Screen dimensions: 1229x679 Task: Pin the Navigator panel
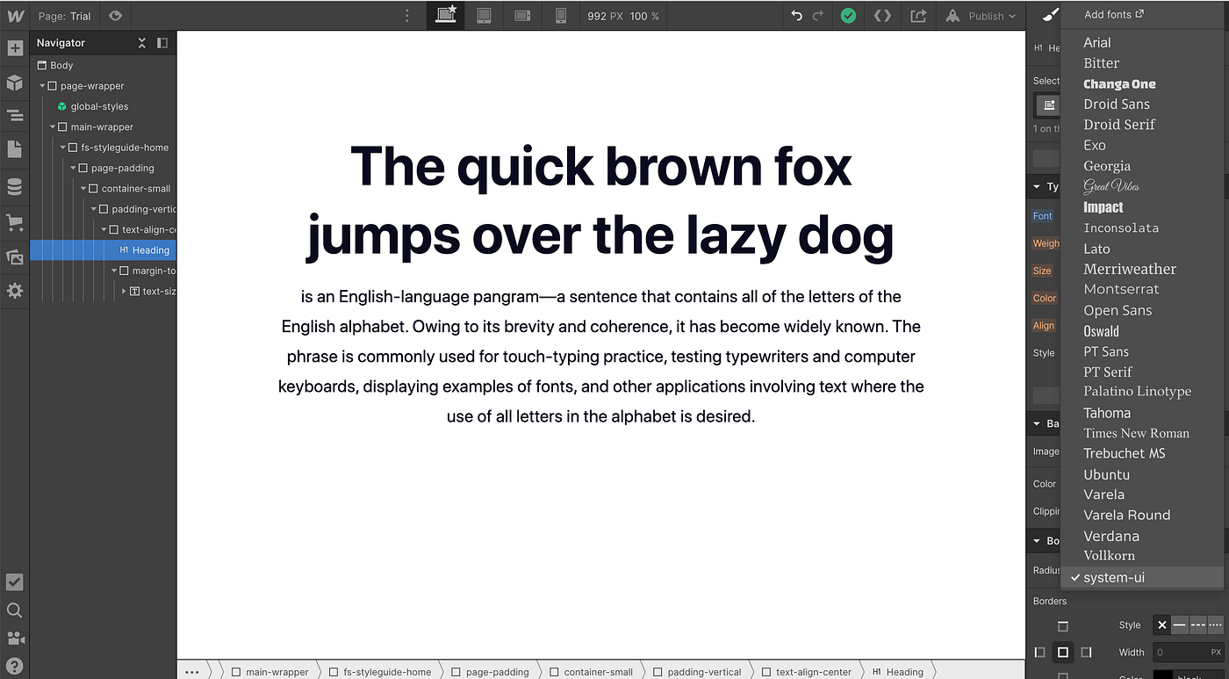coord(162,43)
